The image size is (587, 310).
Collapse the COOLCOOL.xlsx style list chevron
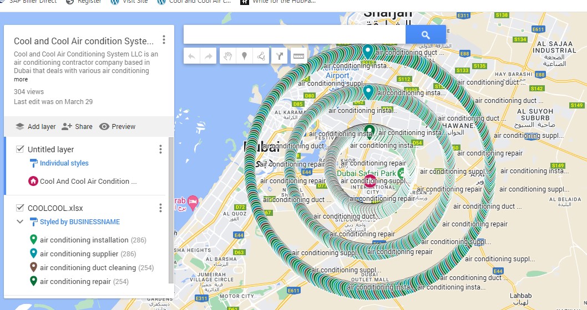(x=20, y=222)
